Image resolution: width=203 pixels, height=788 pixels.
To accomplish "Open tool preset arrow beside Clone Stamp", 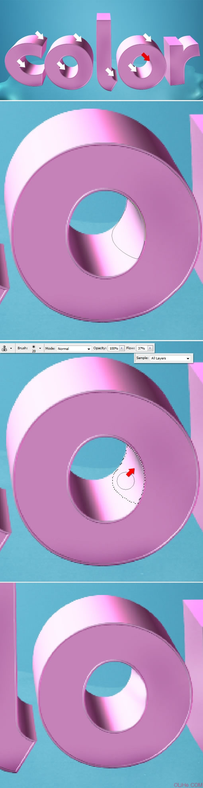I will coord(11,348).
